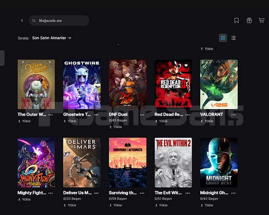269x215 pixels.
Task: Open the three-dot menu for VALORANT
Action: coord(233,115)
